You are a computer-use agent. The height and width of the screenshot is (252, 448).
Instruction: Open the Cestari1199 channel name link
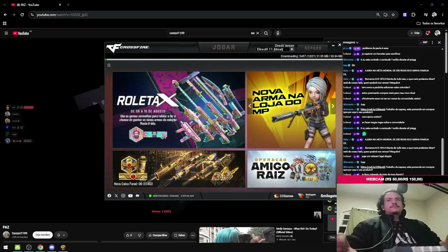(19, 233)
